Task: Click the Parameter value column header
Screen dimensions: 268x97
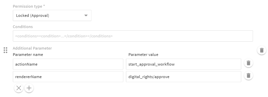Action: tap(143, 55)
